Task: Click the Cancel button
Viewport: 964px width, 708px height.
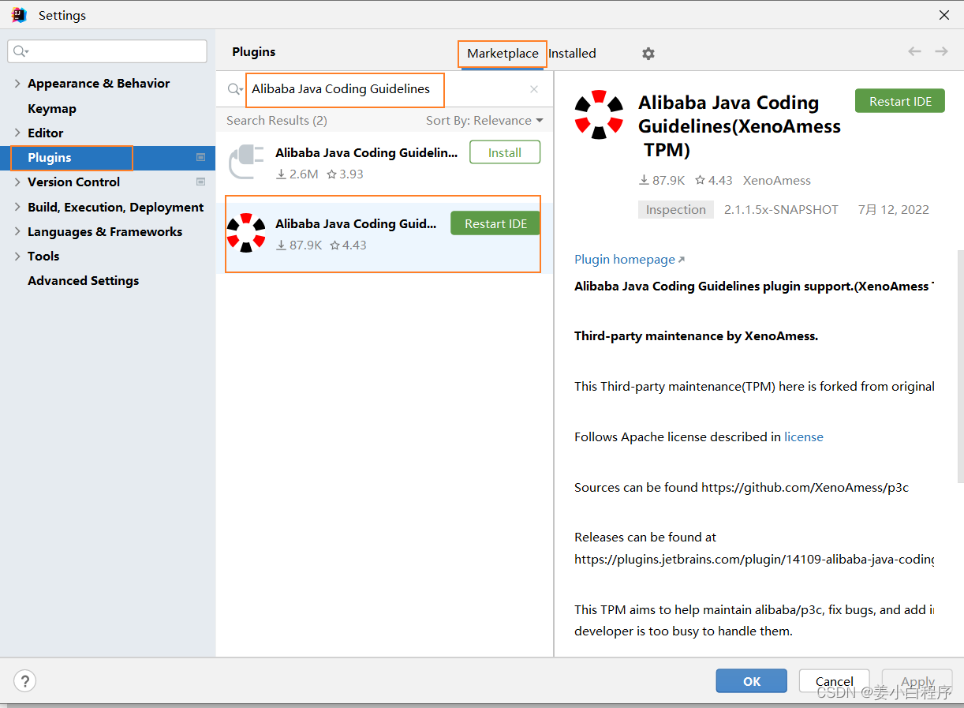Action: coord(835,681)
